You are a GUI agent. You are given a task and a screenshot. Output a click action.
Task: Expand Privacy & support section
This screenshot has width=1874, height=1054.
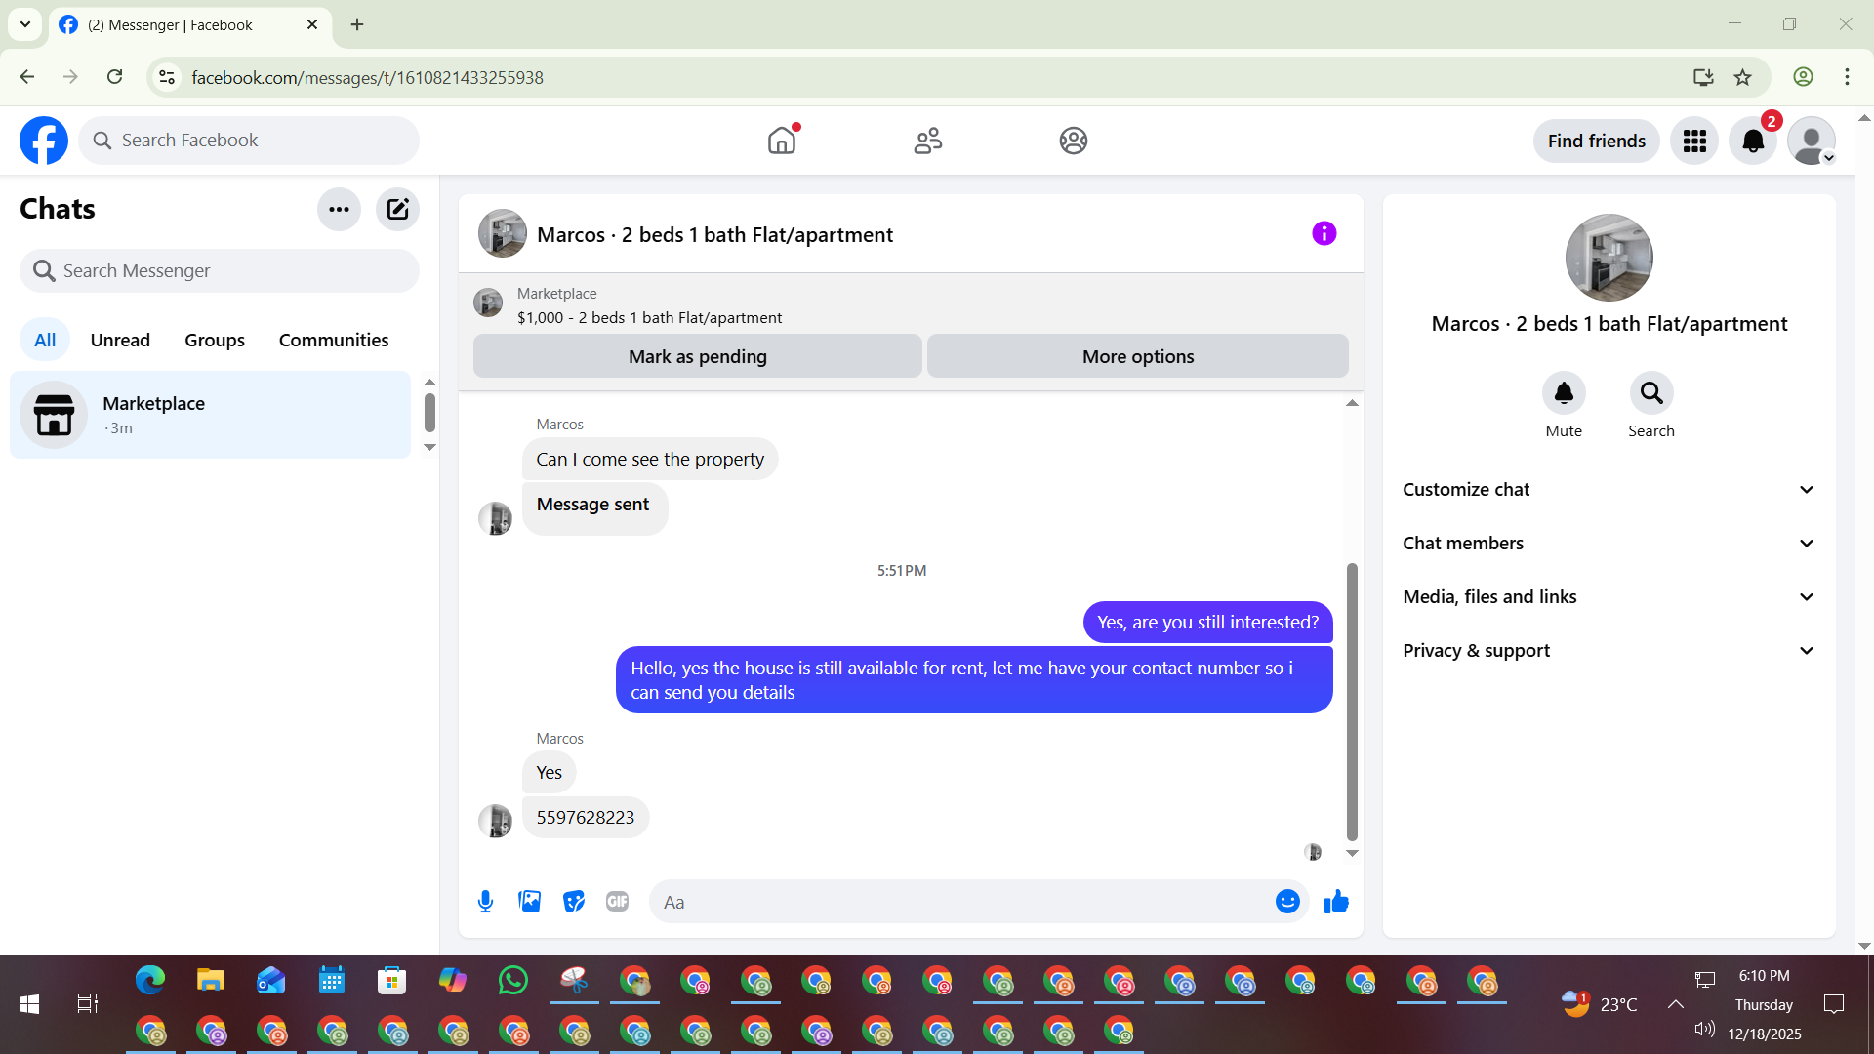pyautogui.click(x=1609, y=651)
